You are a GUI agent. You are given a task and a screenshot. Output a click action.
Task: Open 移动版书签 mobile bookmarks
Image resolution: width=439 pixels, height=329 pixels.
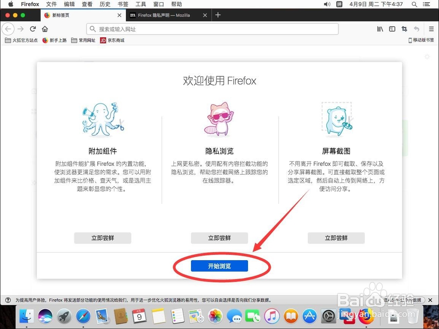coord(421,40)
